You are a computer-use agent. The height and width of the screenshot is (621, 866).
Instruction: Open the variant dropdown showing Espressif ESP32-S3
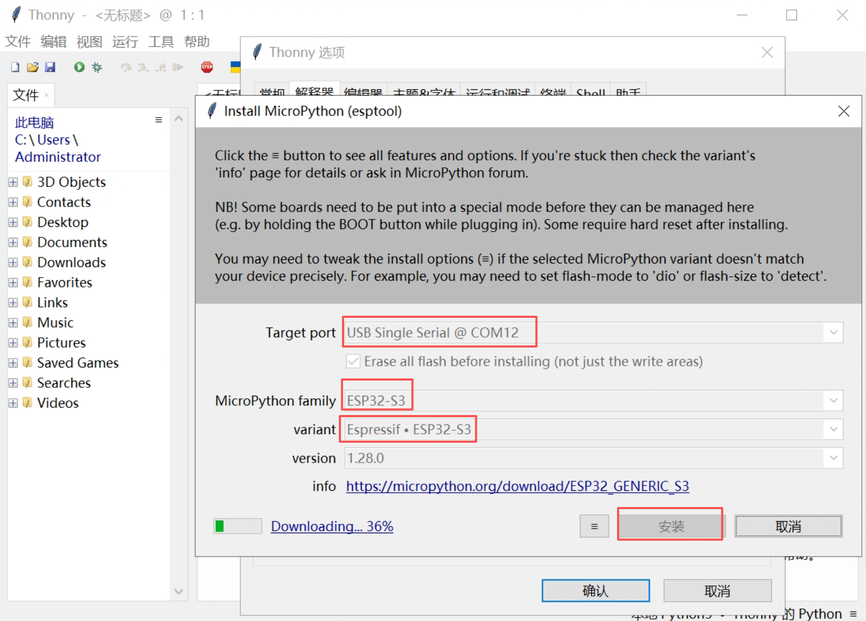[833, 429]
